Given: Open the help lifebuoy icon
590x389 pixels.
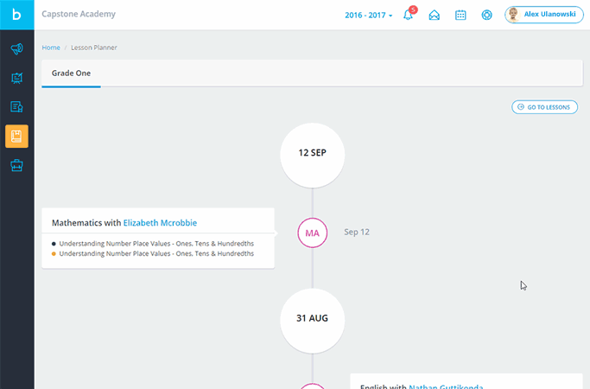Looking at the screenshot, I should pyautogui.click(x=487, y=15).
